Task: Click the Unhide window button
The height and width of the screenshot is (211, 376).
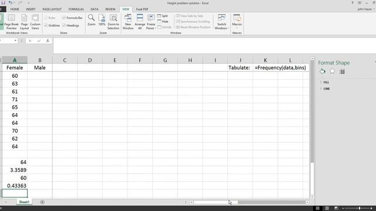Action: (x=164, y=27)
